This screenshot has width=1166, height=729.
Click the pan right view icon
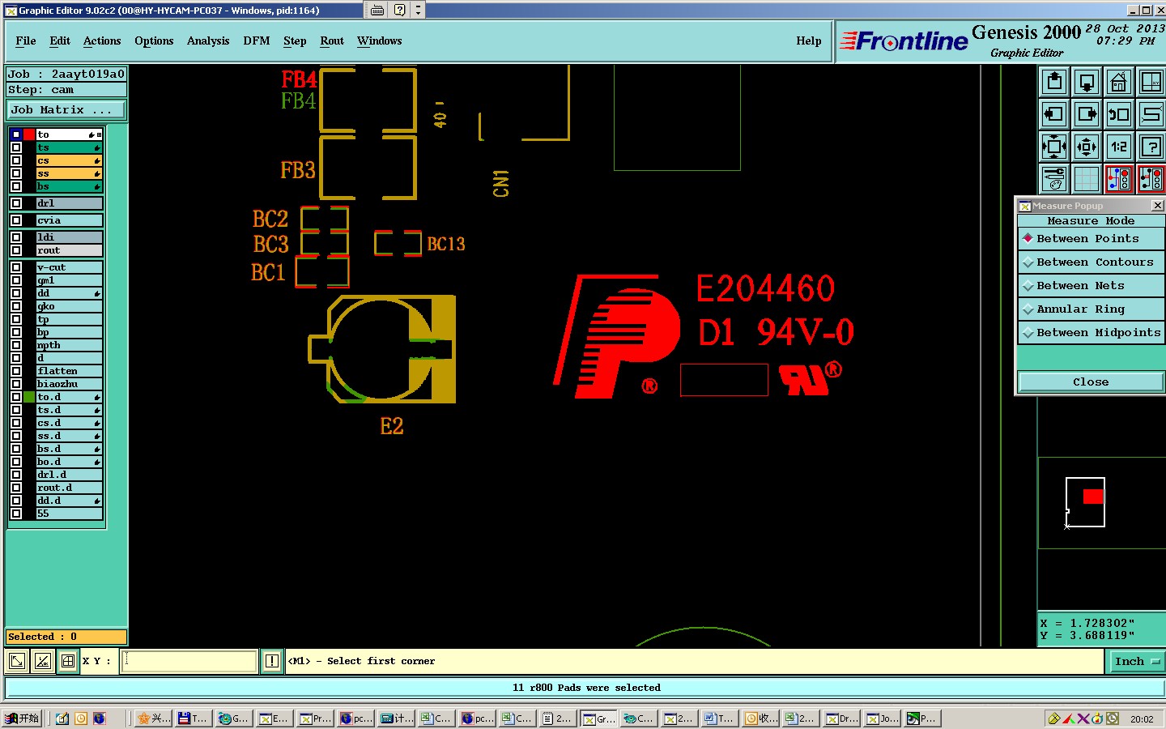click(1087, 114)
